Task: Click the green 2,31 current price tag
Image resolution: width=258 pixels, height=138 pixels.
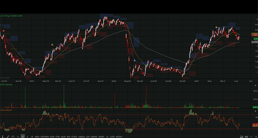Action: pos(255,39)
